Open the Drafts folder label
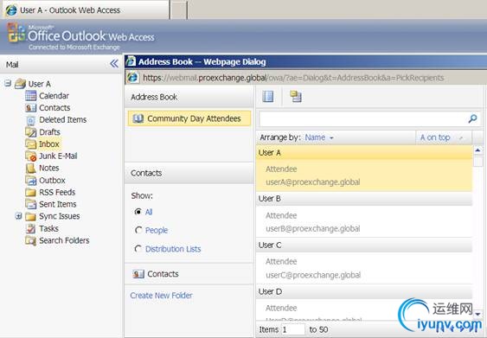 [x=49, y=132]
